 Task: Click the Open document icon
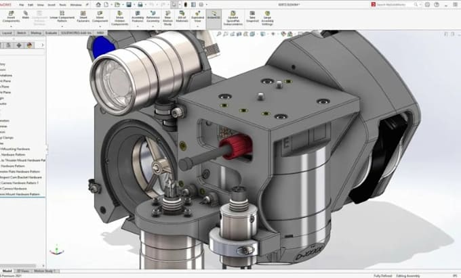pyautogui.click(x=117, y=5)
